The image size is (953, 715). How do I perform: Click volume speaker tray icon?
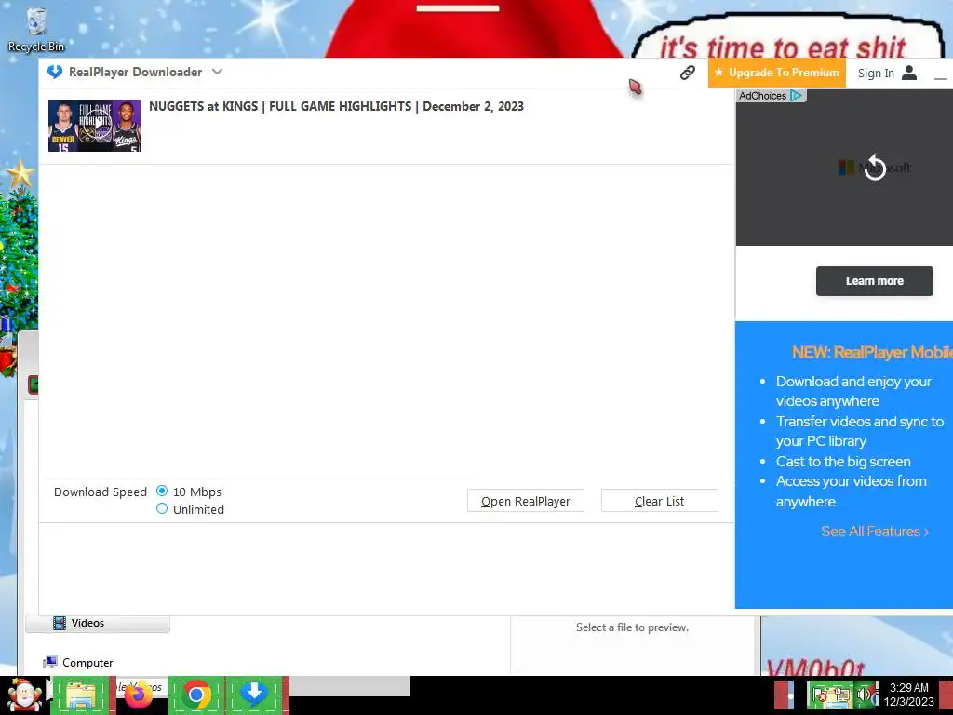click(864, 695)
